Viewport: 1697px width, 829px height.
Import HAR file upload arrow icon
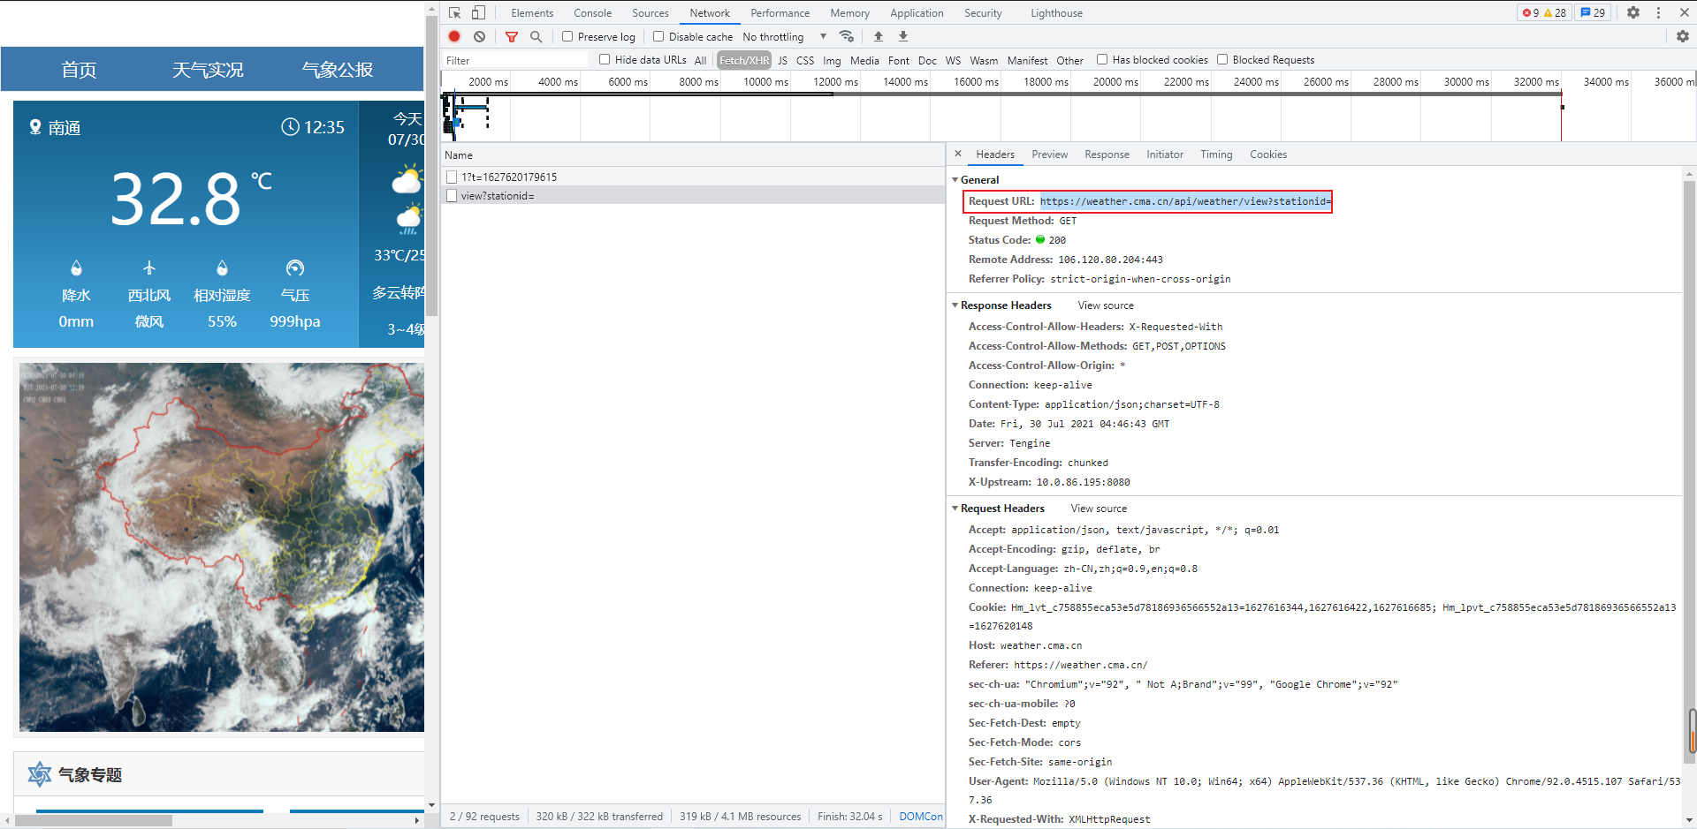point(879,36)
